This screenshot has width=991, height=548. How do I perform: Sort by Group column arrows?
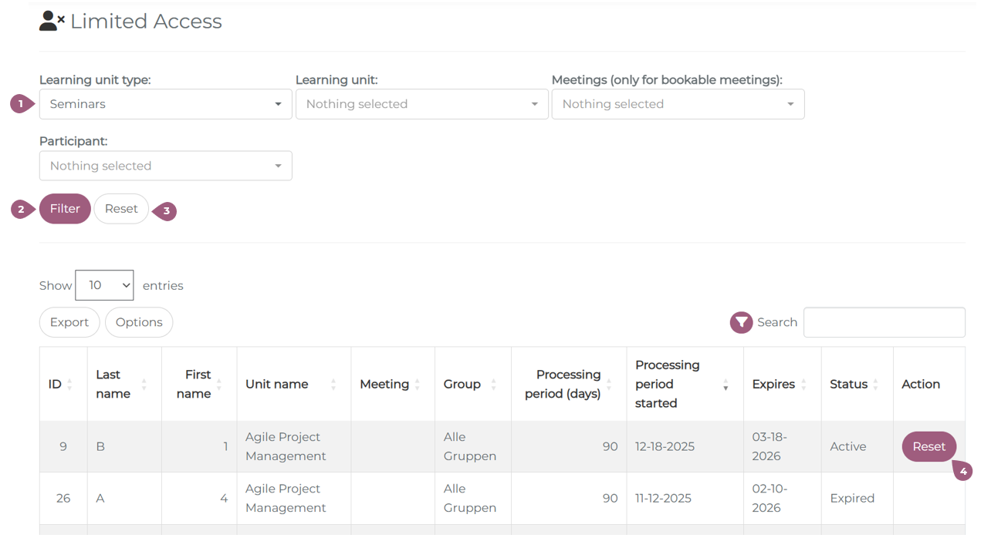[493, 385]
